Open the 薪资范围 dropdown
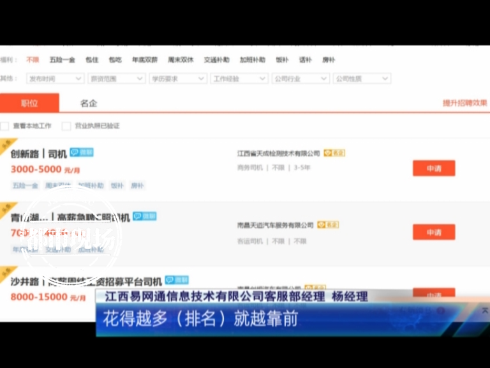Viewport: 490px width, 368px height. click(117, 79)
